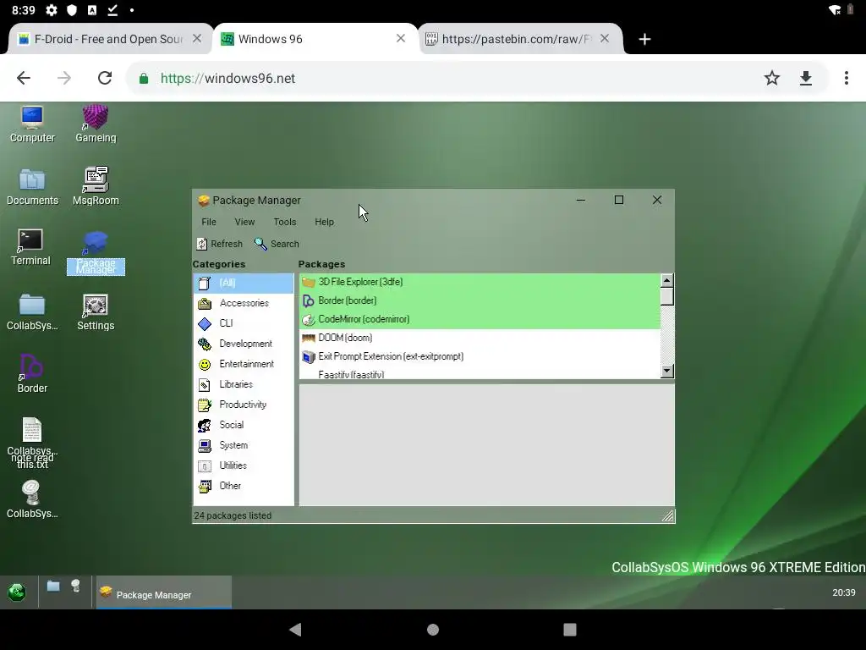The width and height of the screenshot is (866, 650).
Task: Select the 3D File Explorer (3dfe) package
Action: point(480,282)
